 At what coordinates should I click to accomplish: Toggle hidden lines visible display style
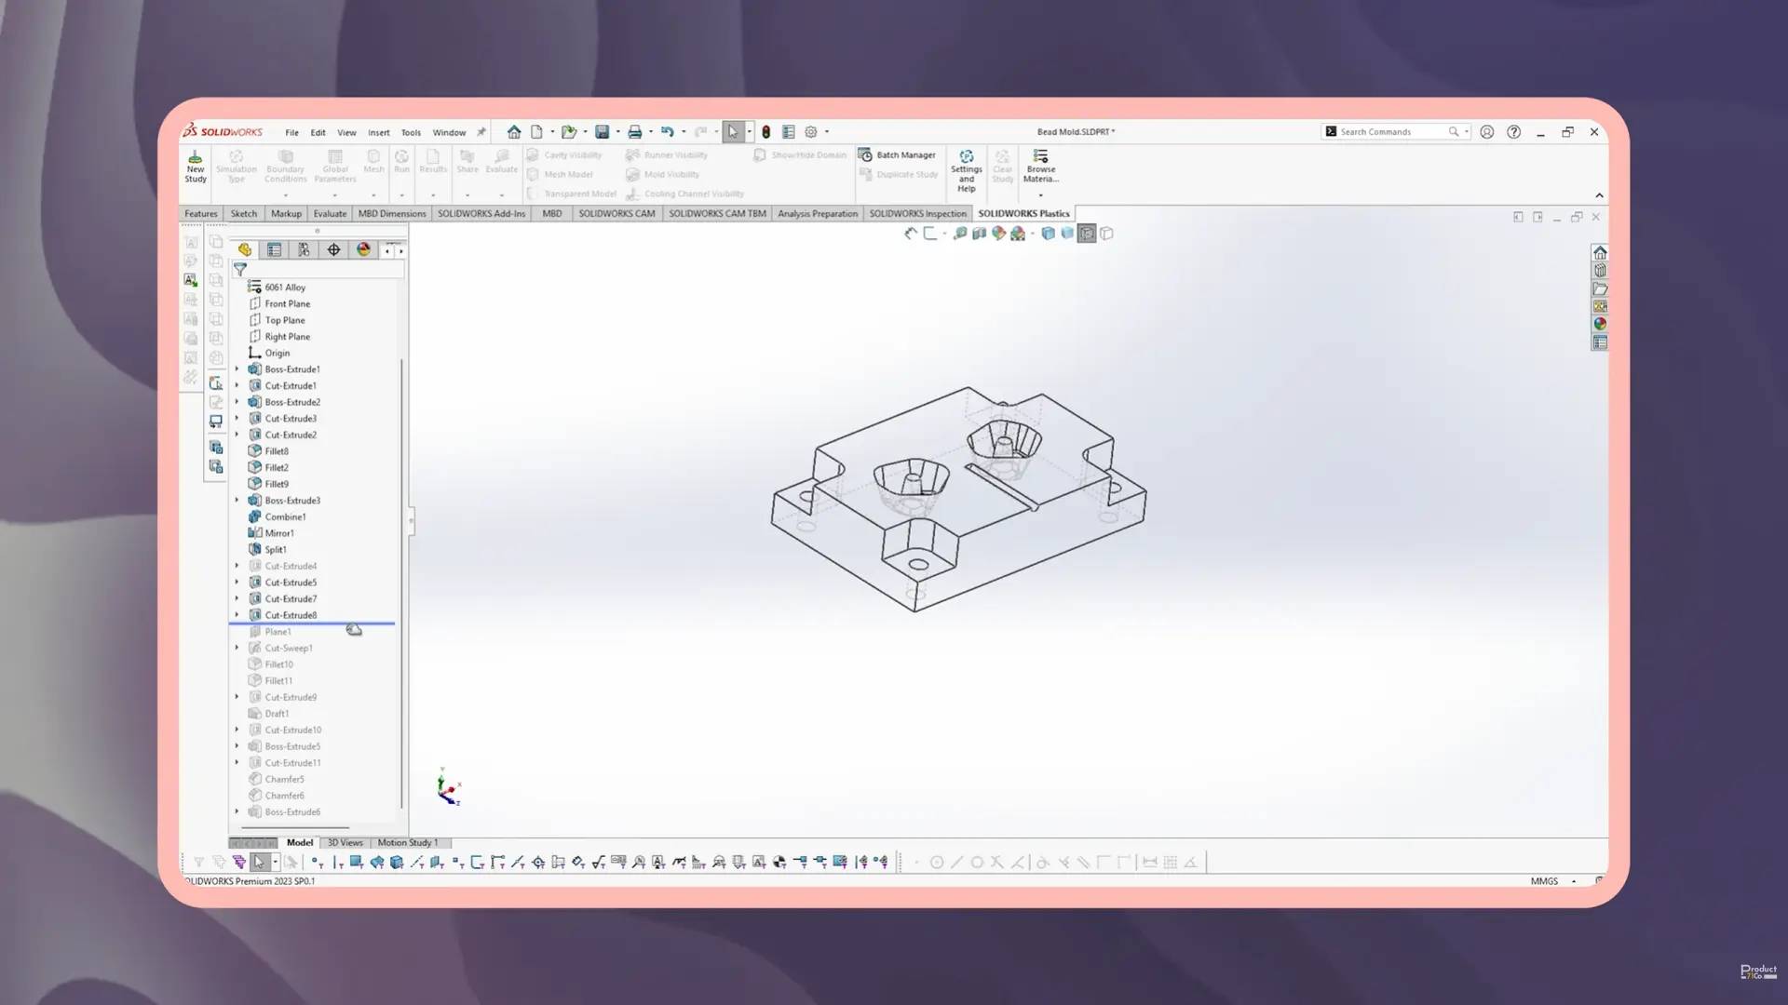point(1087,234)
